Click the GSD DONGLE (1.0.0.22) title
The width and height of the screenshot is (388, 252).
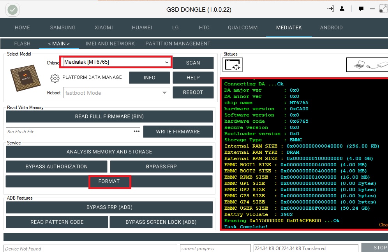coord(199,10)
